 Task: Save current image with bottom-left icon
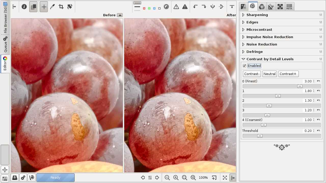[15, 178]
